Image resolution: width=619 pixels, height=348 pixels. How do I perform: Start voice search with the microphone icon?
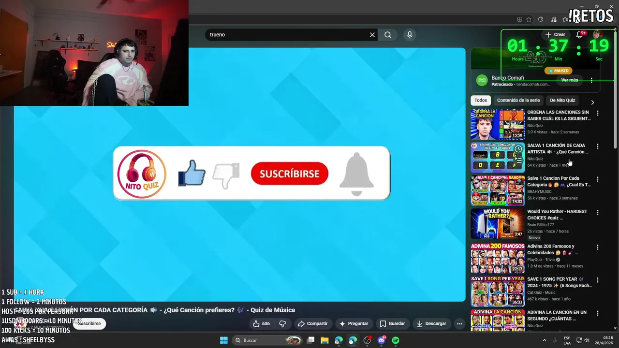tap(410, 35)
